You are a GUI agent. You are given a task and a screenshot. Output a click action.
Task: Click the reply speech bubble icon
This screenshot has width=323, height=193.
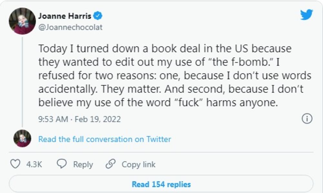(x=62, y=164)
